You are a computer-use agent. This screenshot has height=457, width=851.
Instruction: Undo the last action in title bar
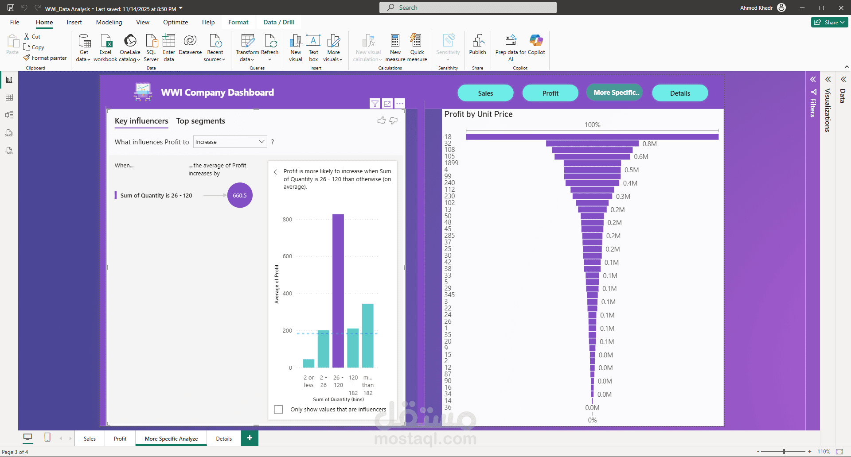tap(24, 8)
